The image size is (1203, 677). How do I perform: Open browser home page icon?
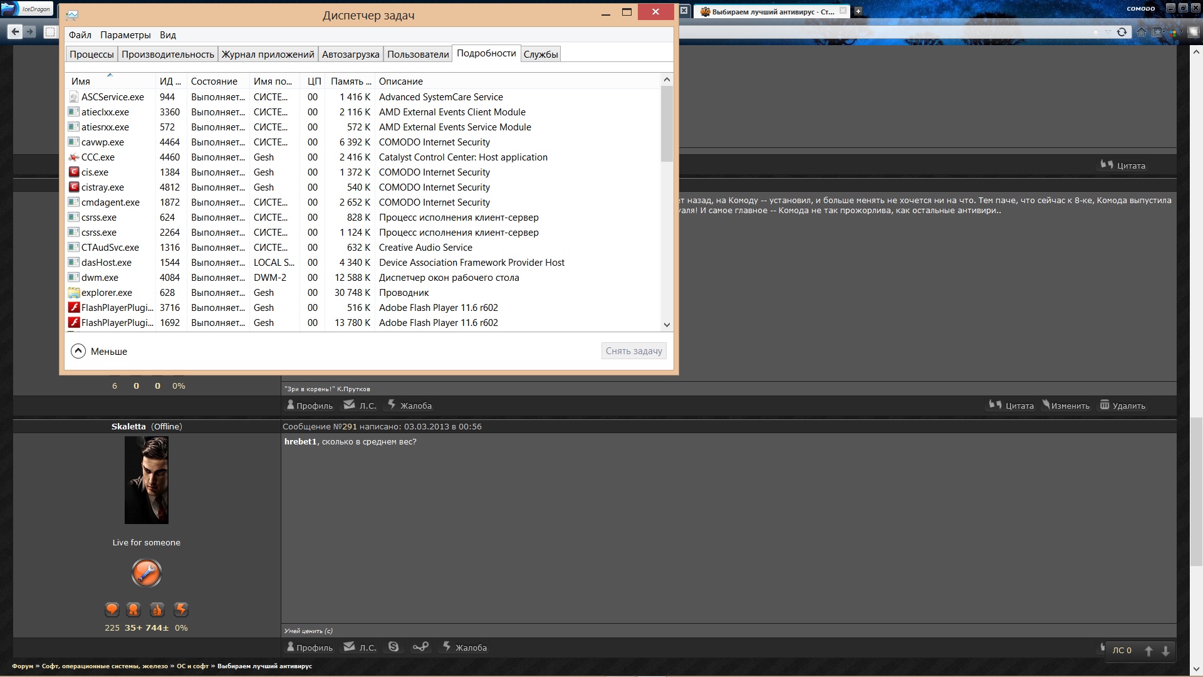(1142, 31)
